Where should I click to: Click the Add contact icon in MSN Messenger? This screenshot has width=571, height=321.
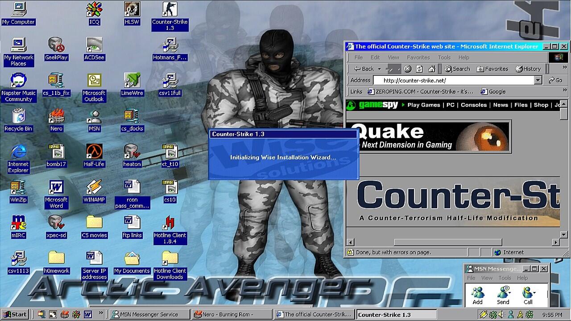coord(477,294)
